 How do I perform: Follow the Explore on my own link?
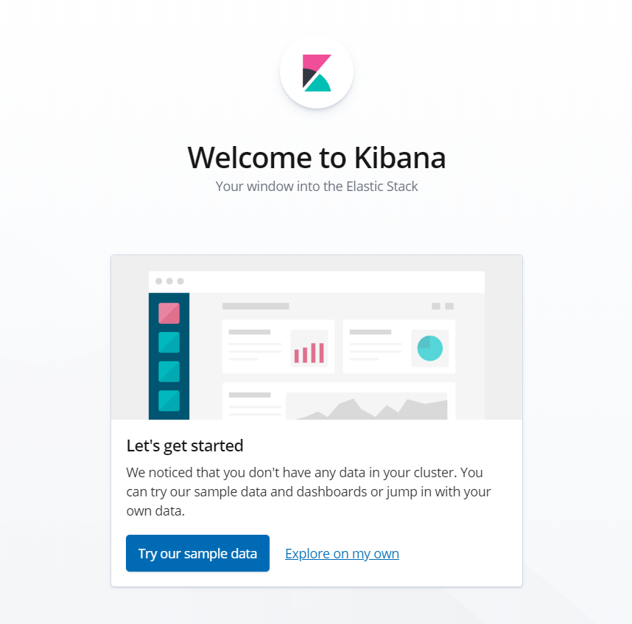342,553
